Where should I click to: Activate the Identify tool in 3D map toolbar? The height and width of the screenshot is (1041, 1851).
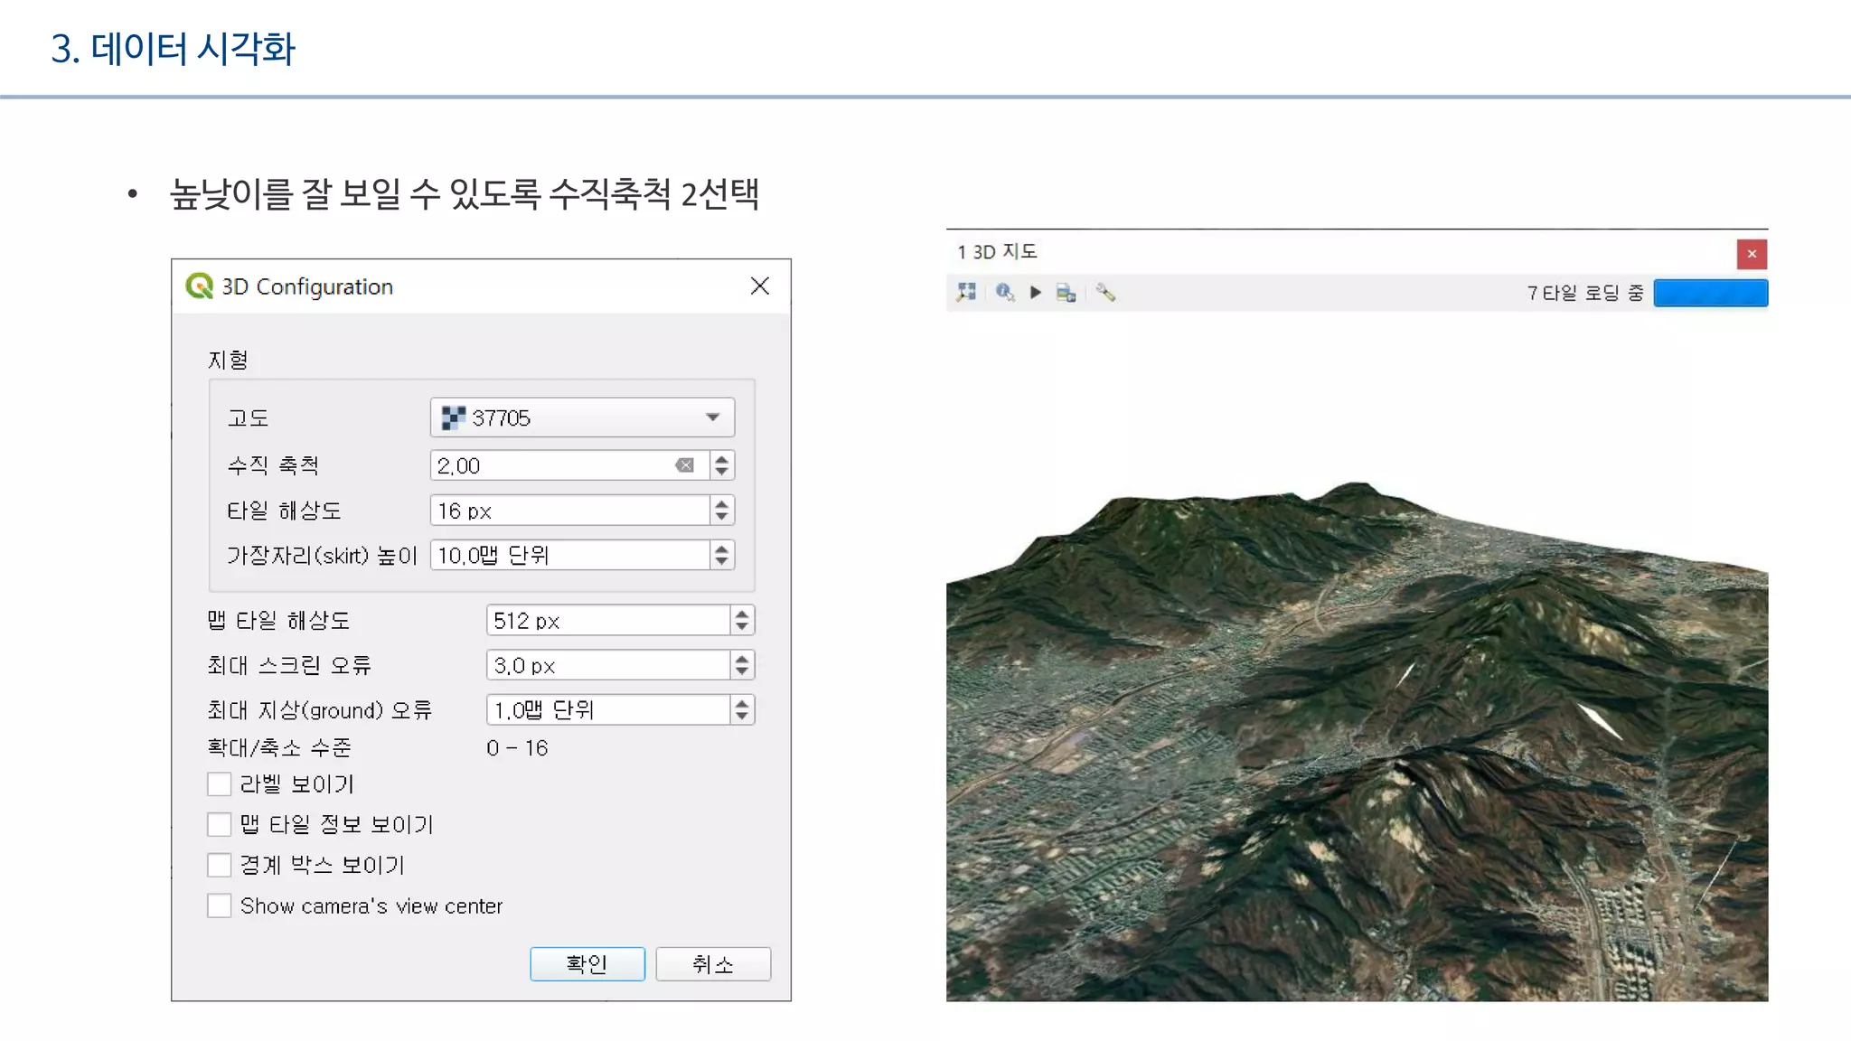click(1005, 292)
